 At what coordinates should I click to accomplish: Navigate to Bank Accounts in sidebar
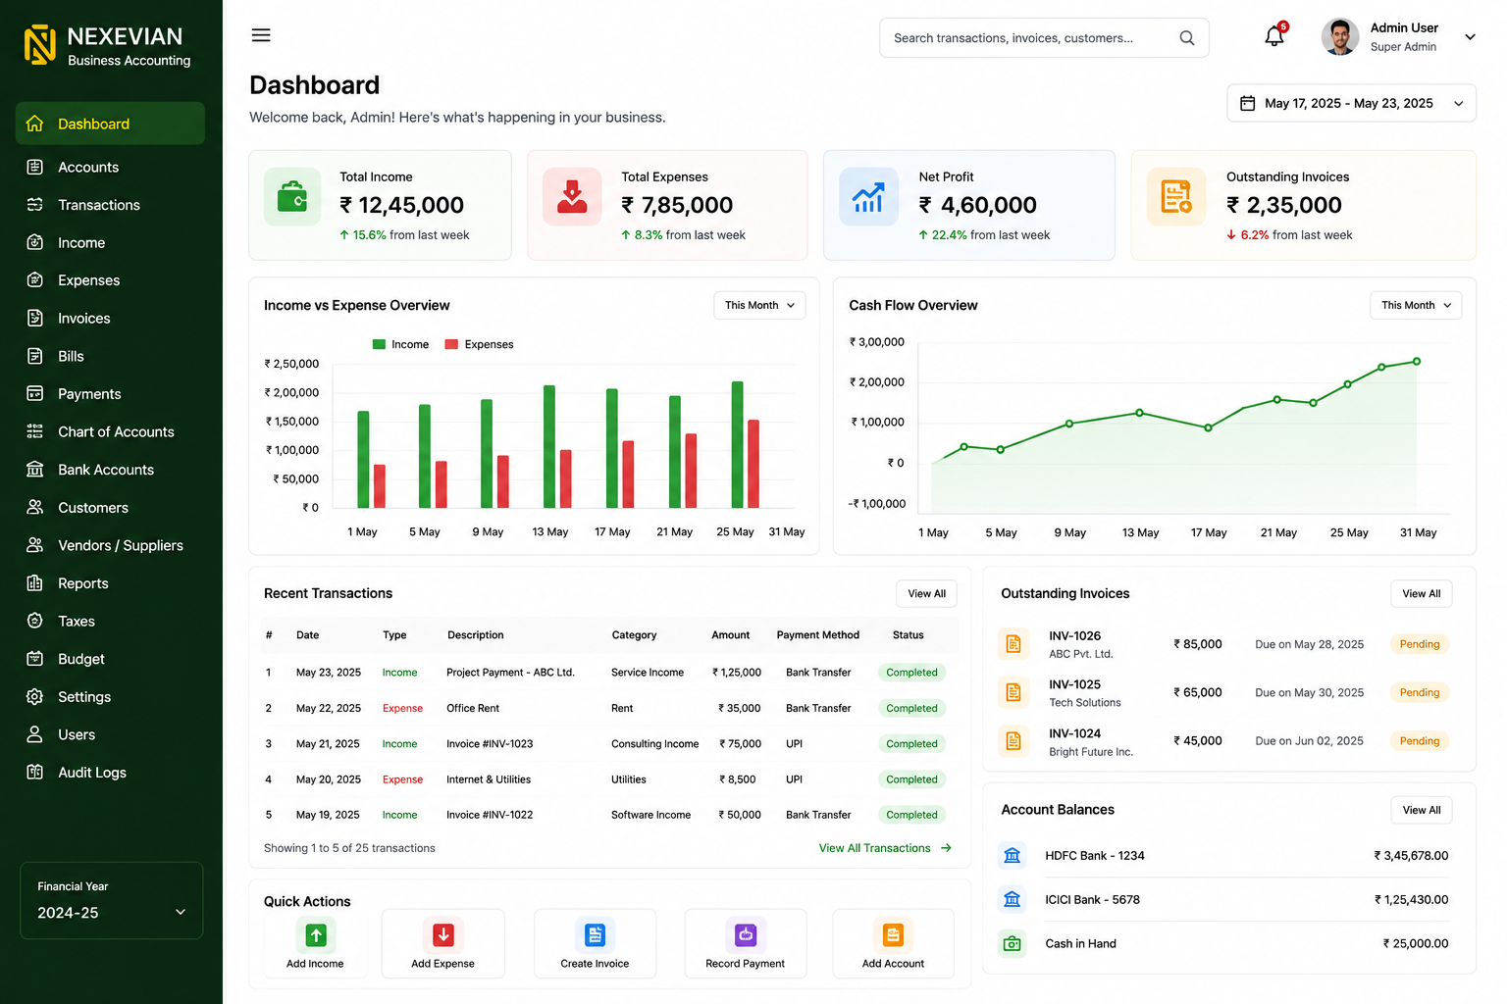tap(110, 470)
